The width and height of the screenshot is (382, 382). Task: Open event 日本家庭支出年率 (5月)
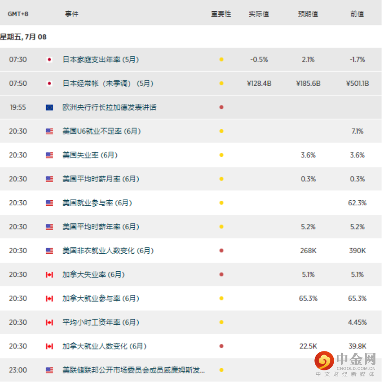click(101, 59)
